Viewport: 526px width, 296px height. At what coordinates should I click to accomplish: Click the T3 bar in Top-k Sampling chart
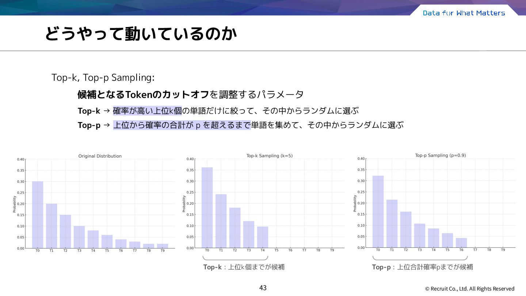(249, 235)
